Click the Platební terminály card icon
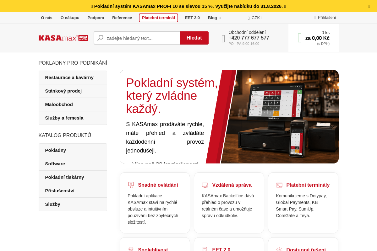This screenshot has width=377, height=251. [279, 185]
